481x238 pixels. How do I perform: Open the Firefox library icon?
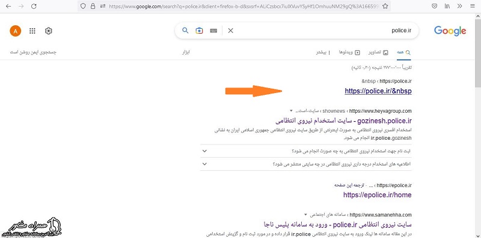coord(447,6)
